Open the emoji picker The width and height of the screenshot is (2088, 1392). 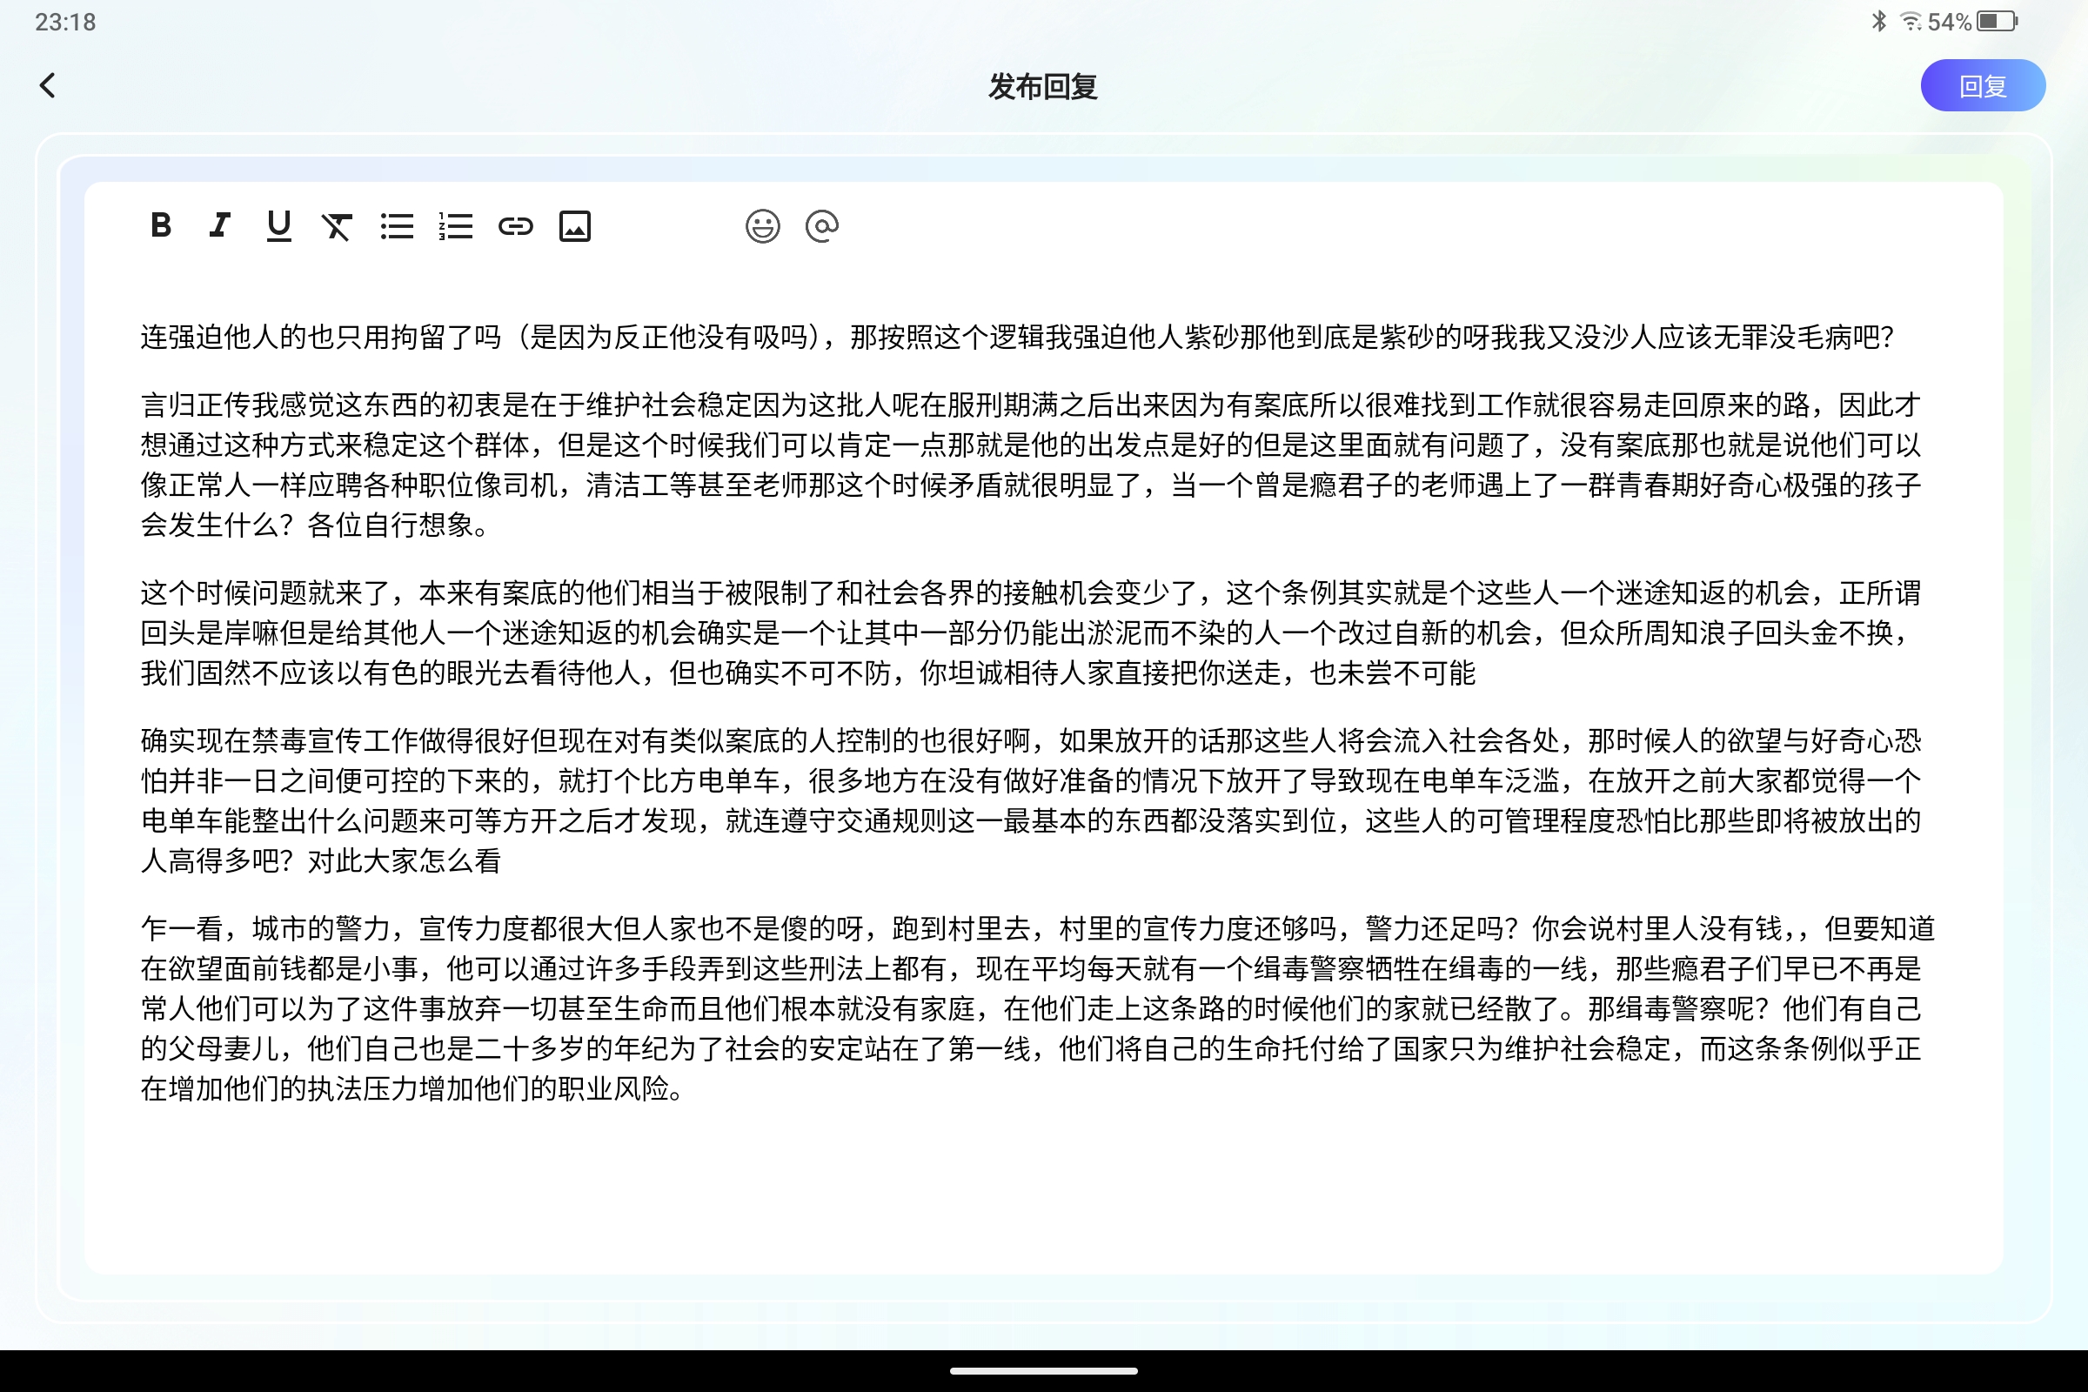click(x=762, y=226)
